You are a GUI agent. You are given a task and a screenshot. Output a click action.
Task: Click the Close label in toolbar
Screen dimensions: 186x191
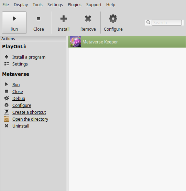point(39,29)
